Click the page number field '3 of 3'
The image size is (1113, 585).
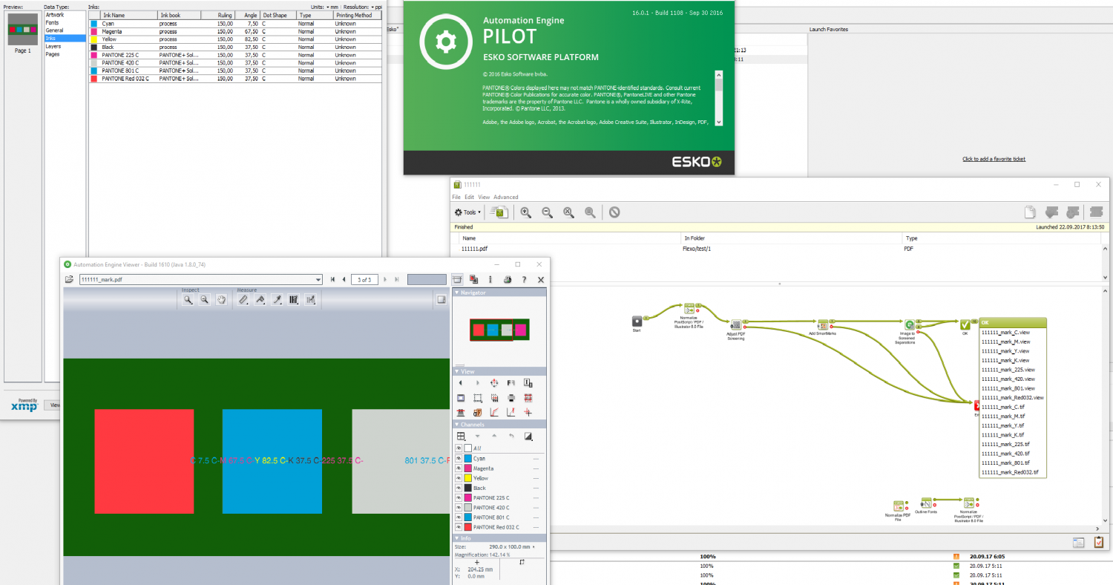364,280
